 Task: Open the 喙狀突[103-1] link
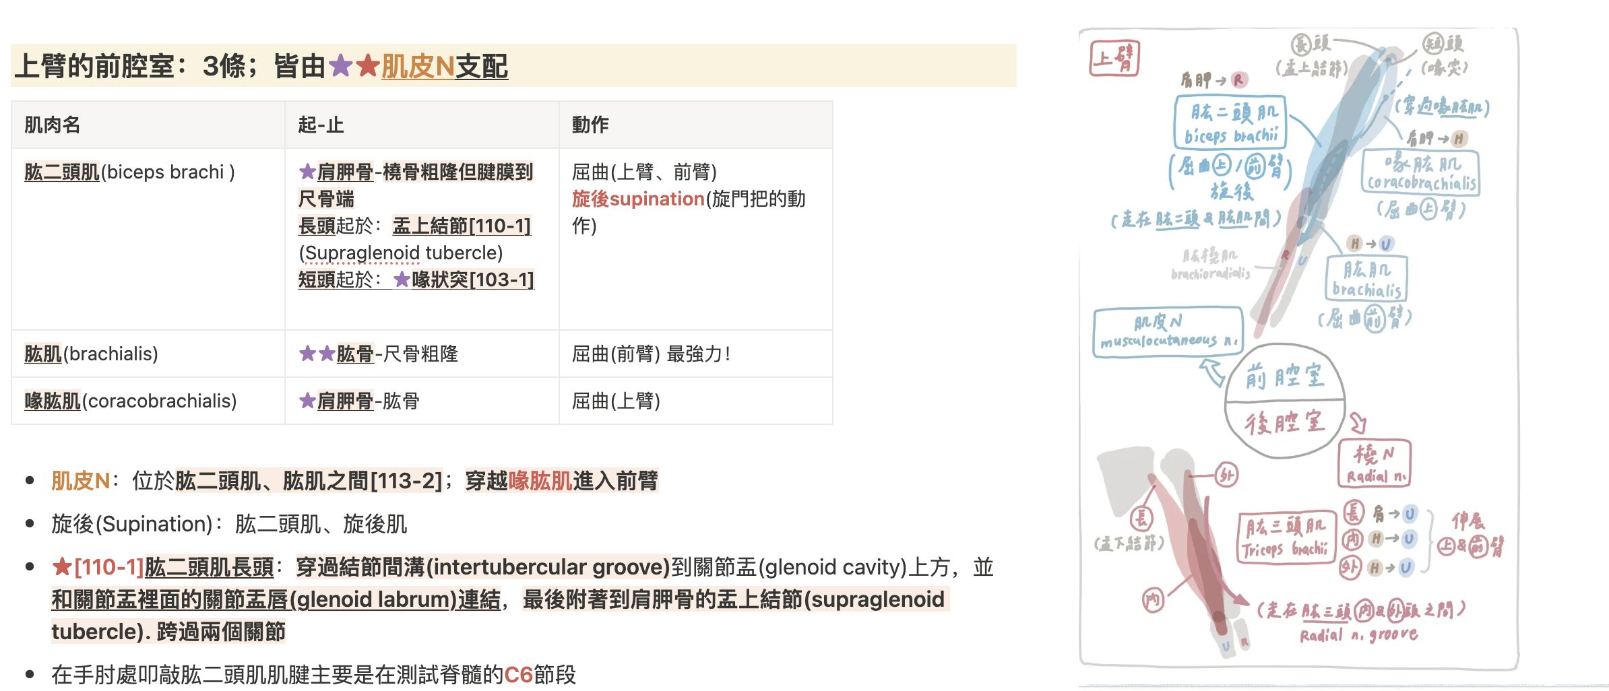[x=472, y=279]
